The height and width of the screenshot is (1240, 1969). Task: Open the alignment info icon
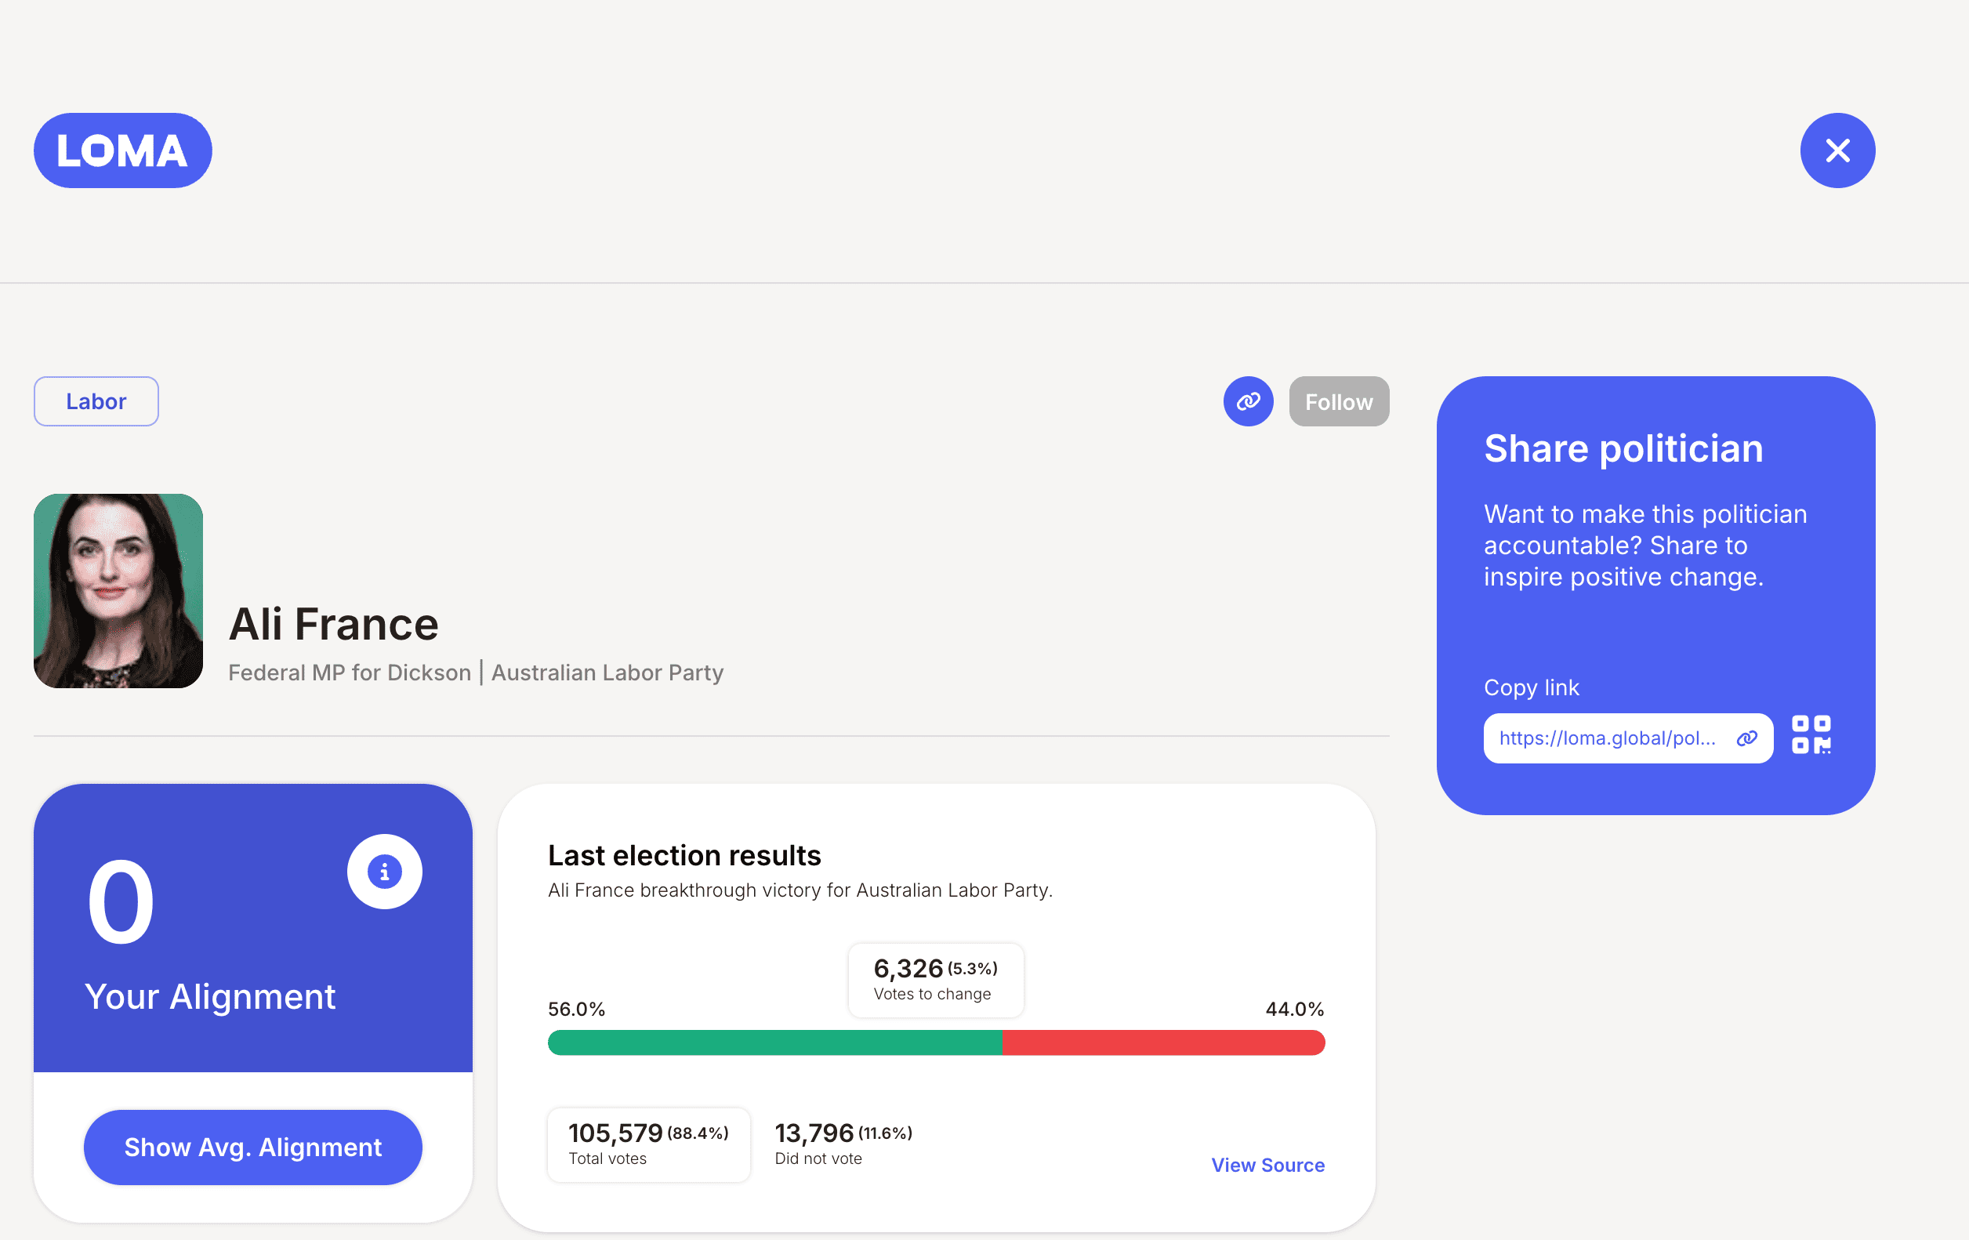[x=384, y=872]
